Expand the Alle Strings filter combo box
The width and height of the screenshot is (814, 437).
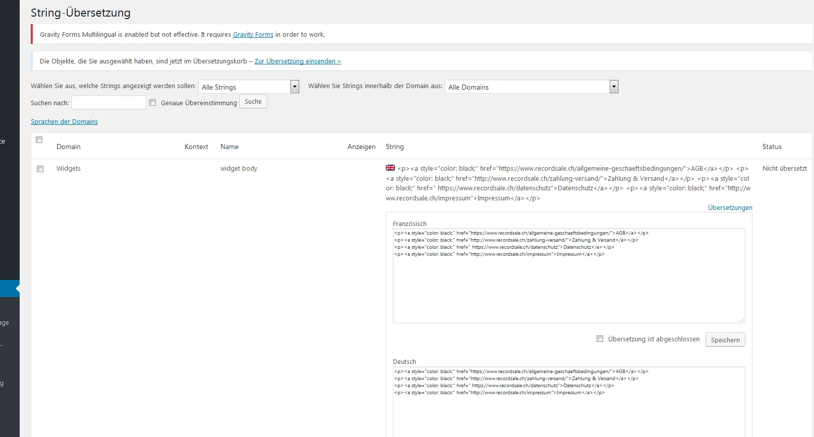[249, 87]
